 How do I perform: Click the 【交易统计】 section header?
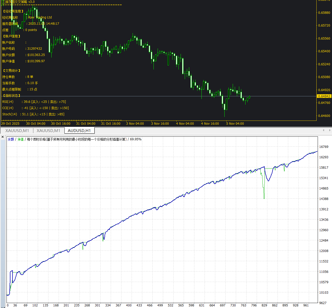click(11, 71)
